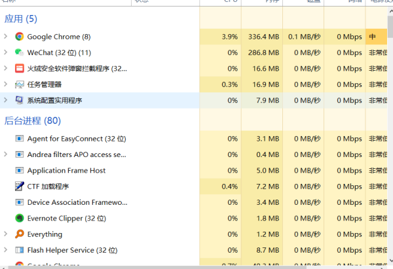Expand the Google Chrome (8) group
Screen dimensions: 393x269
click(5, 36)
